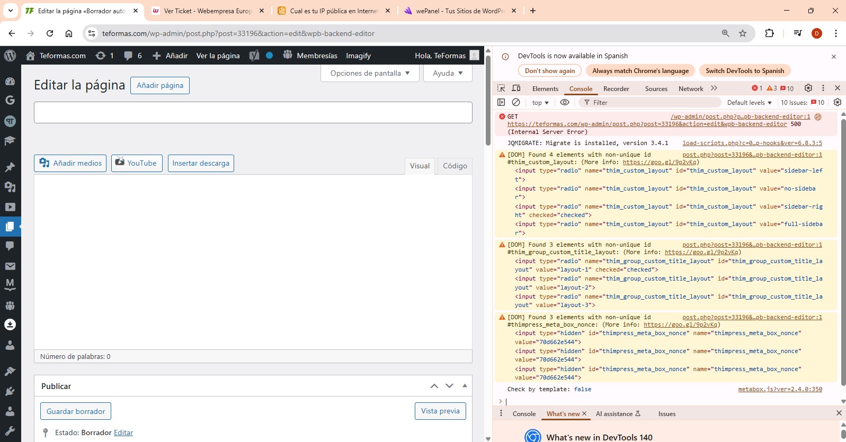The image size is (846, 442).
Task: Toggle the device toolbar icon
Action: coord(516,88)
